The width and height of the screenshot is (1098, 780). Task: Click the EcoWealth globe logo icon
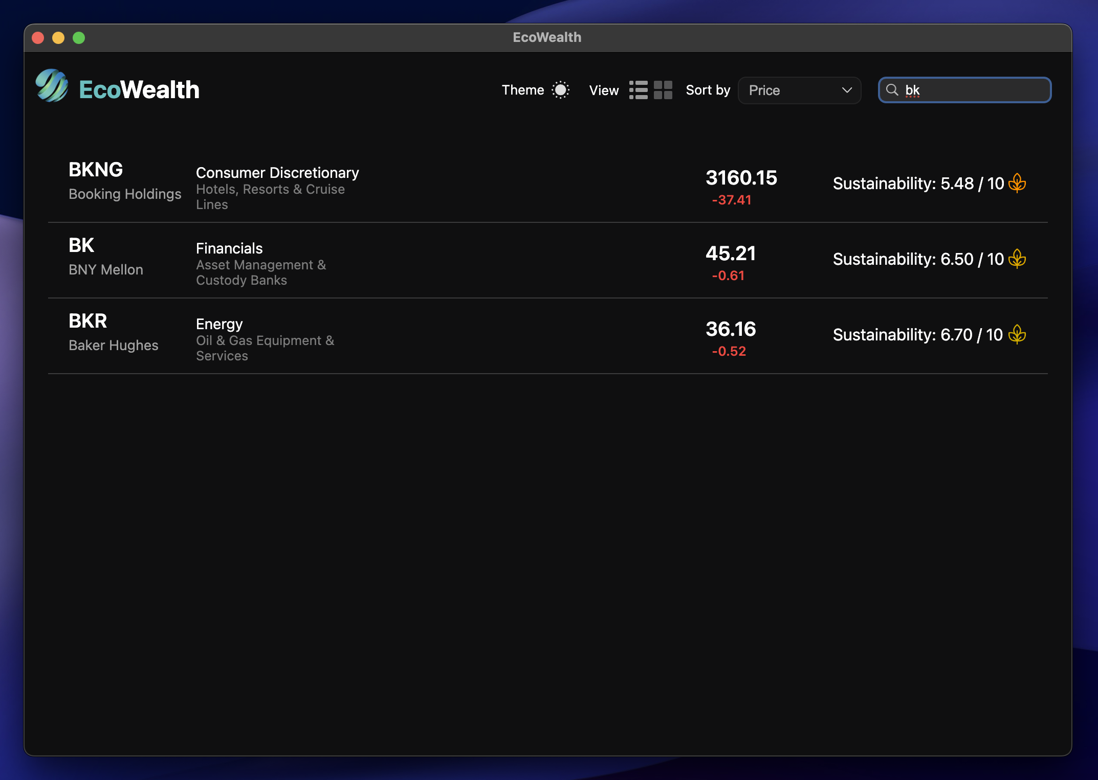coord(52,86)
